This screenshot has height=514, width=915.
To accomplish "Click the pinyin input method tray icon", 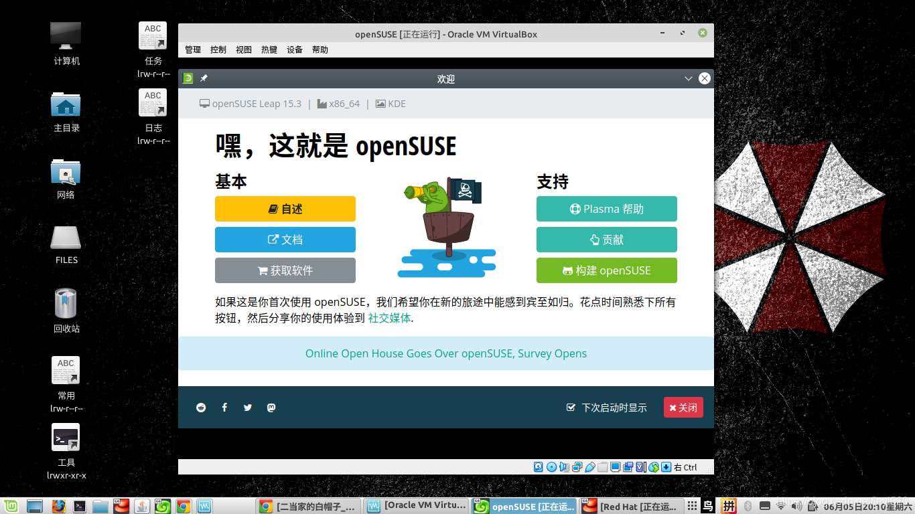I will click(x=729, y=507).
